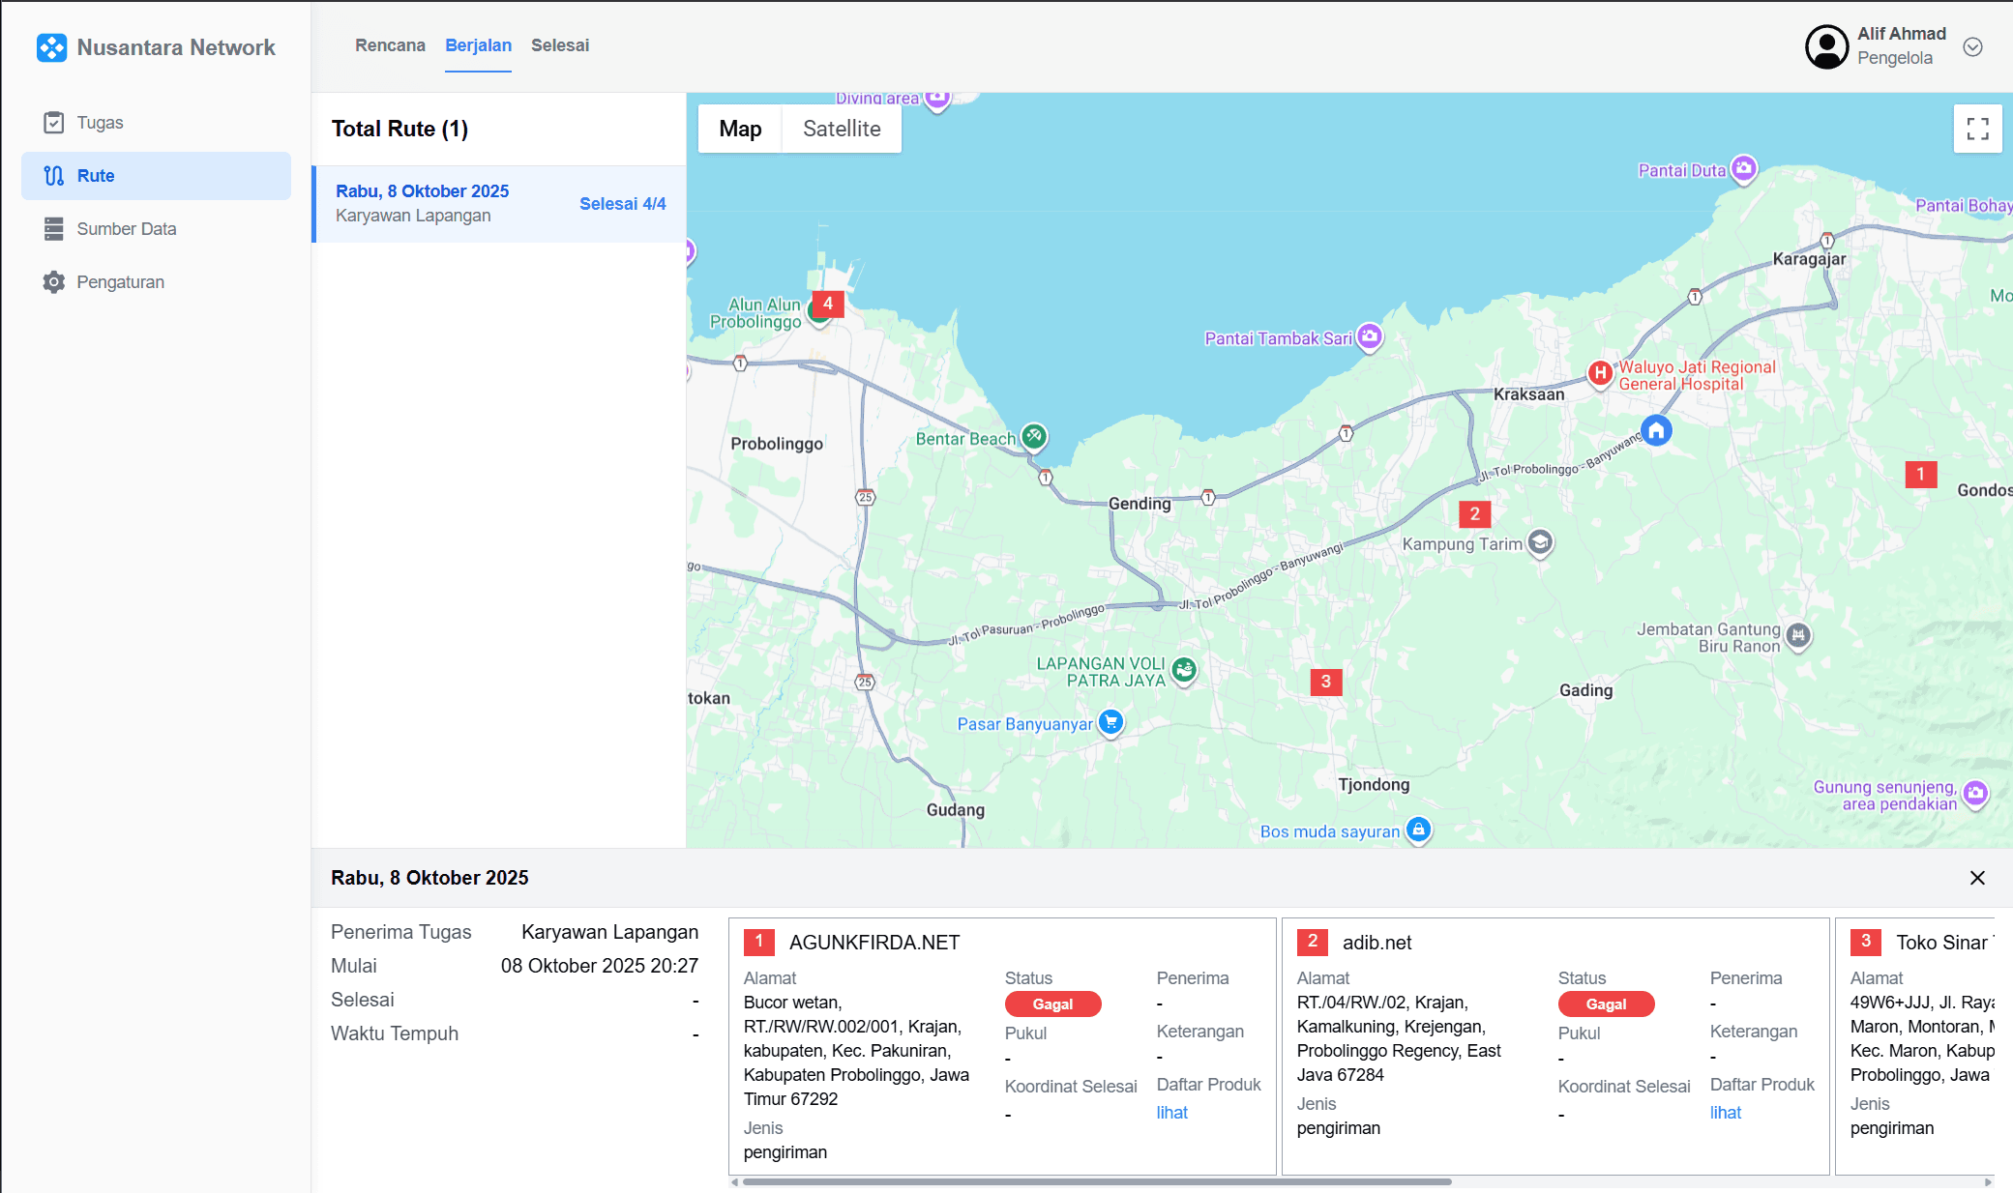The width and height of the screenshot is (2013, 1193).
Task: Switch the map to Map view
Action: (740, 129)
